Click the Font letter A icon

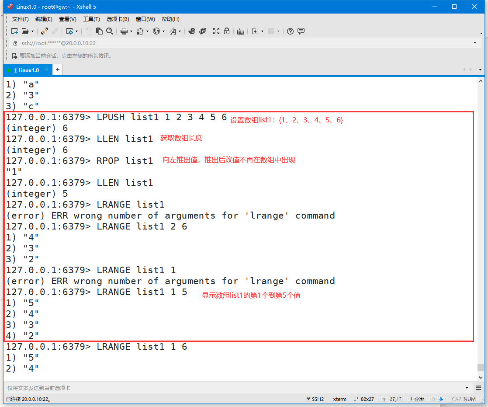(x=173, y=31)
